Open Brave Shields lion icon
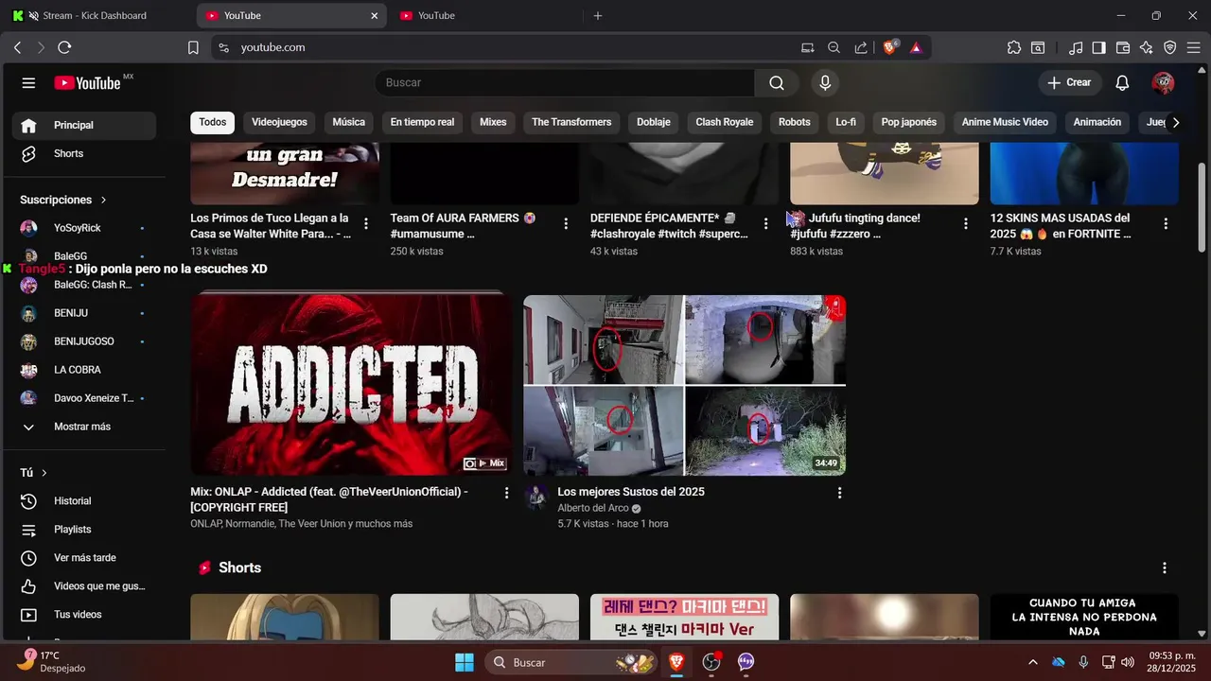The height and width of the screenshot is (681, 1211). (x=890, y=47)
